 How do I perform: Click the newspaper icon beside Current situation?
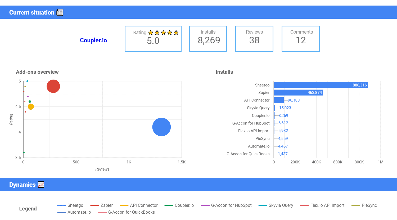point(60,12)
